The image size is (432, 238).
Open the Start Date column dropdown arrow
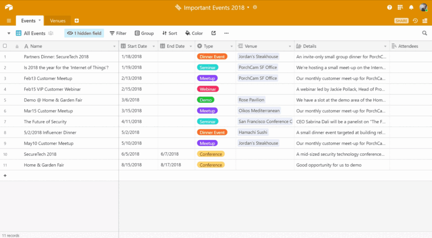[x=154, y=46]
